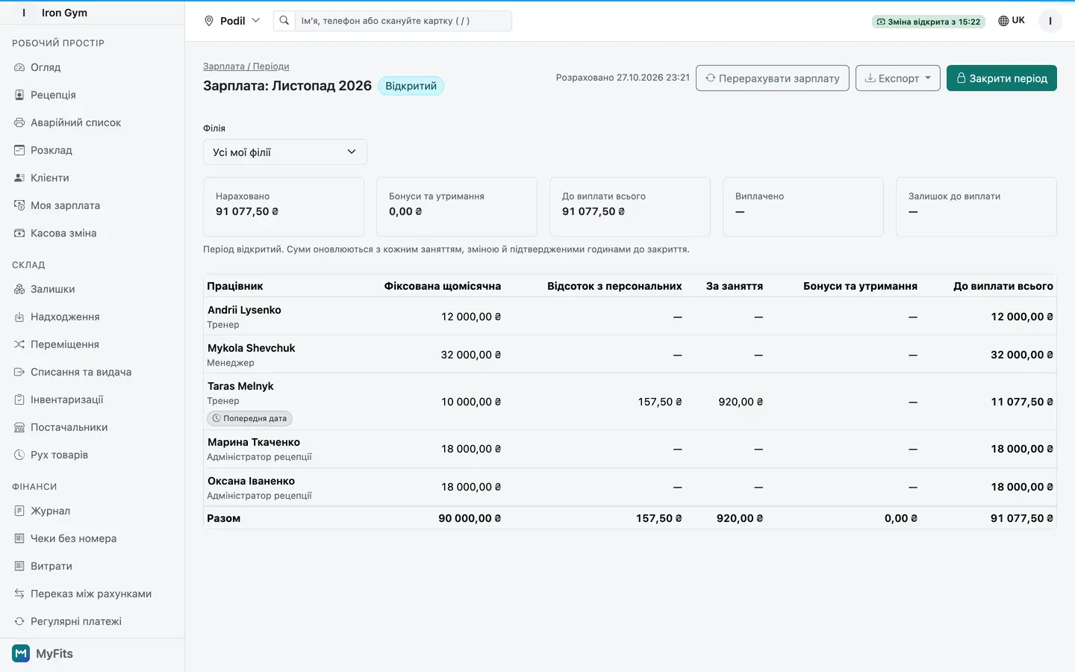The width and height of the screenshot is (1075, 672).
Task: Open the Podil location dropdown
Action: click(x=232, y=21)
